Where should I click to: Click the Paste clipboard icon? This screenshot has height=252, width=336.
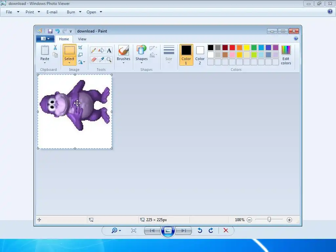45,50
